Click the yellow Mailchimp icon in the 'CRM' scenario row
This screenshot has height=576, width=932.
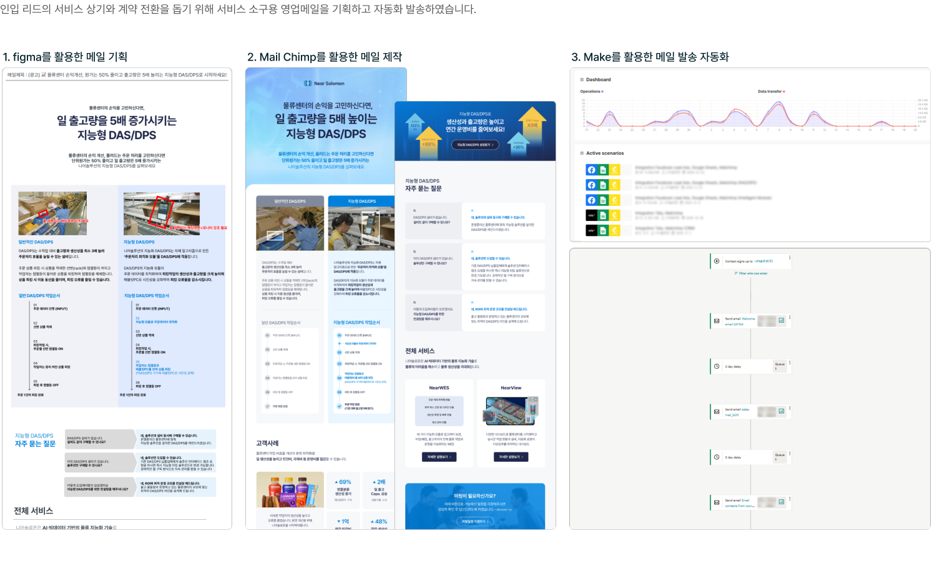[614, 230]
